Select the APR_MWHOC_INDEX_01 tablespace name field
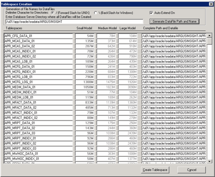 coord(38,159)
